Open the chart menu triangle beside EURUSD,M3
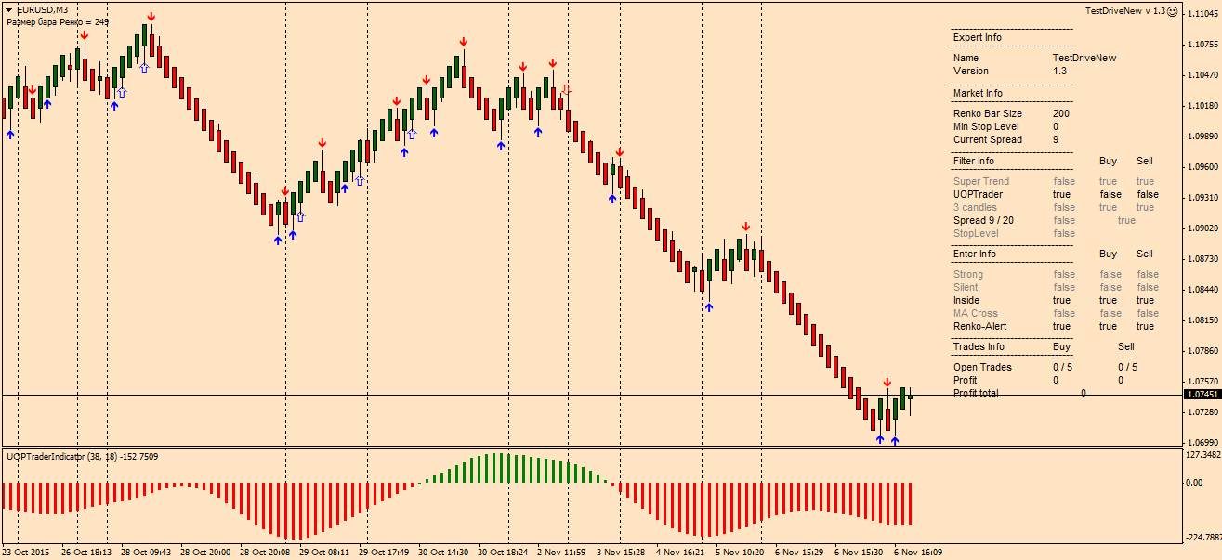This screenshot has height=560, width=1222. tap(9, 10)
